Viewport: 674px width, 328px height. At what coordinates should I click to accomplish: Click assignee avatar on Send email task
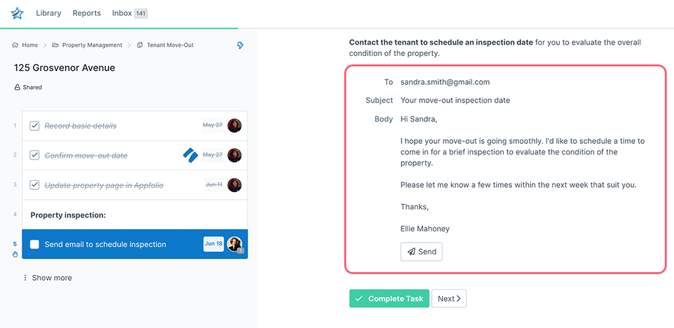(x=234, y=244)
